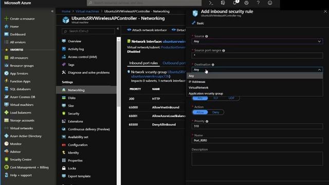This screenshot has width=329, height=185.
Task: Click the Disks icon in Settings
Action: click(x=64, y=98)
